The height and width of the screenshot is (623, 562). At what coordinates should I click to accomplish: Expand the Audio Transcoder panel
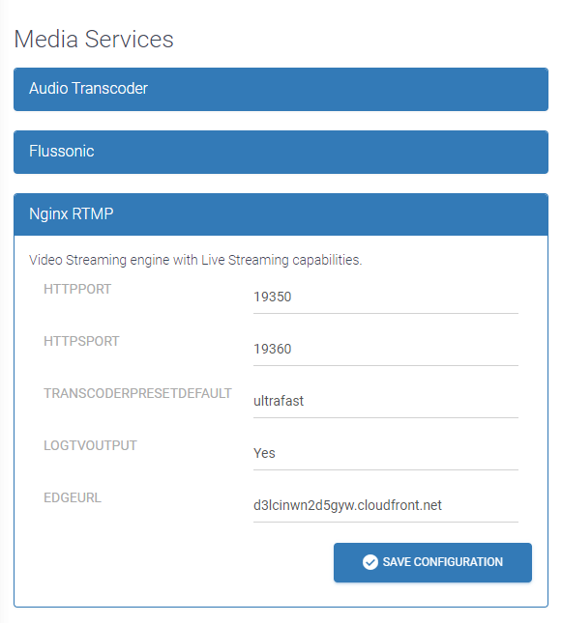(x=281, y=90)
